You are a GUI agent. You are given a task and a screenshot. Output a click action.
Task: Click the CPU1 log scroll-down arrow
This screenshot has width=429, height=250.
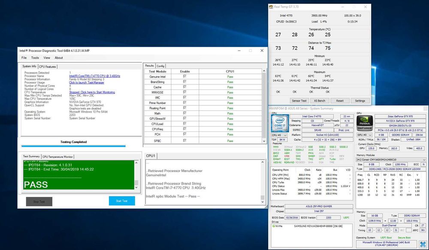(263, 202)
